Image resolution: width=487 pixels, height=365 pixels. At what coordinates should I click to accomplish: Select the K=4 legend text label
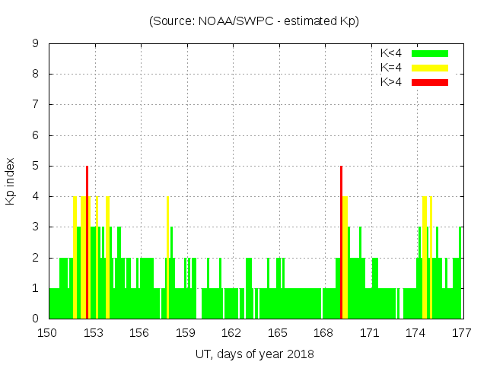393,68
